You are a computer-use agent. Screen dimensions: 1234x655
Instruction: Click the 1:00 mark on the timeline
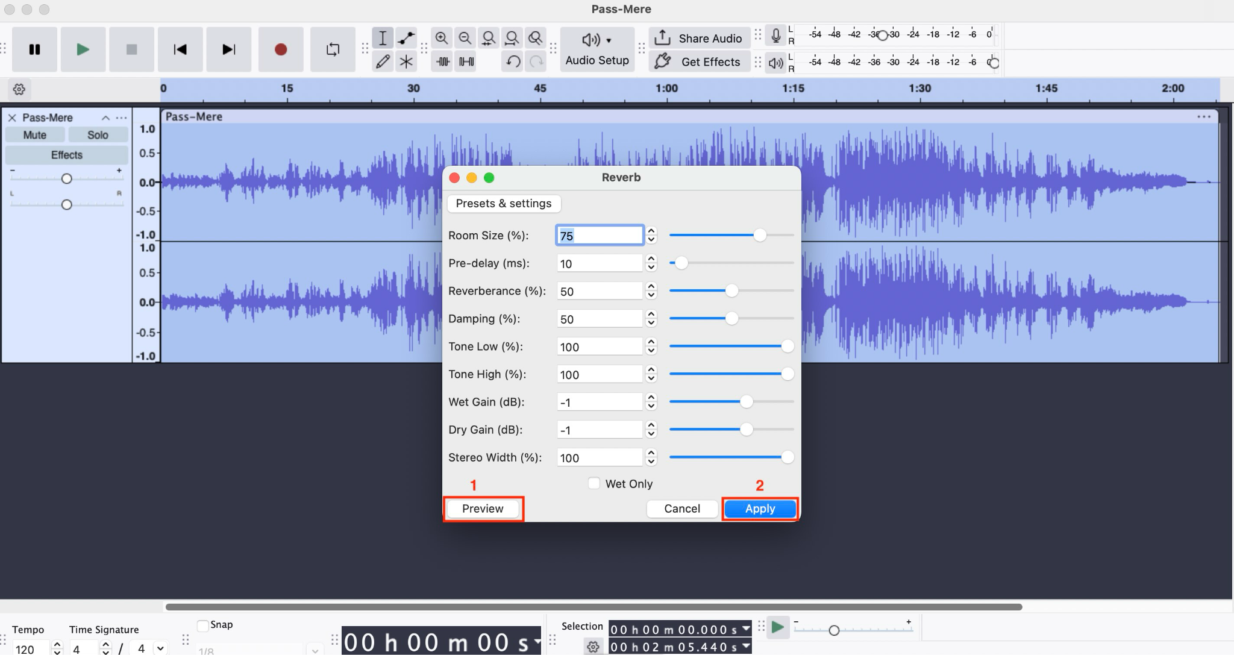coord(666,88)
